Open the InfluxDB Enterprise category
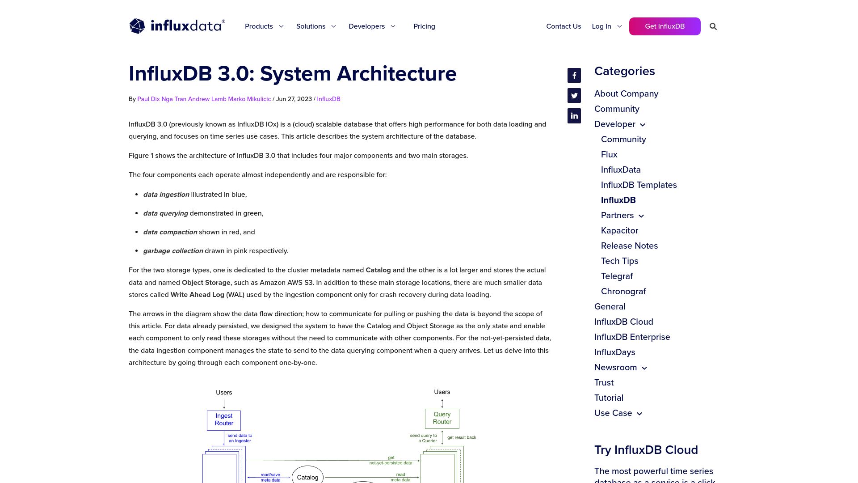The height and width of the screenshot is (483, 858). 632,337
